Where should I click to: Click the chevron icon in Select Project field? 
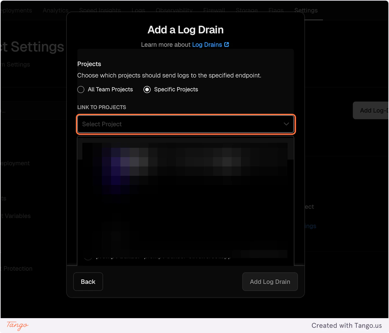coord(286,124)
